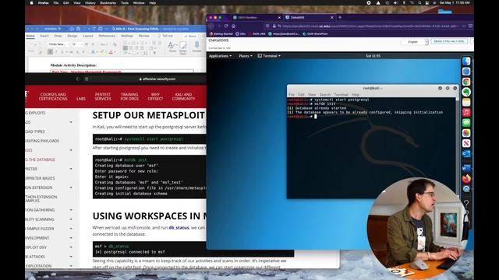Click db_status link on Offensive Security page
This screenshot has width=499, height=280.
click(x=179, y=228)
